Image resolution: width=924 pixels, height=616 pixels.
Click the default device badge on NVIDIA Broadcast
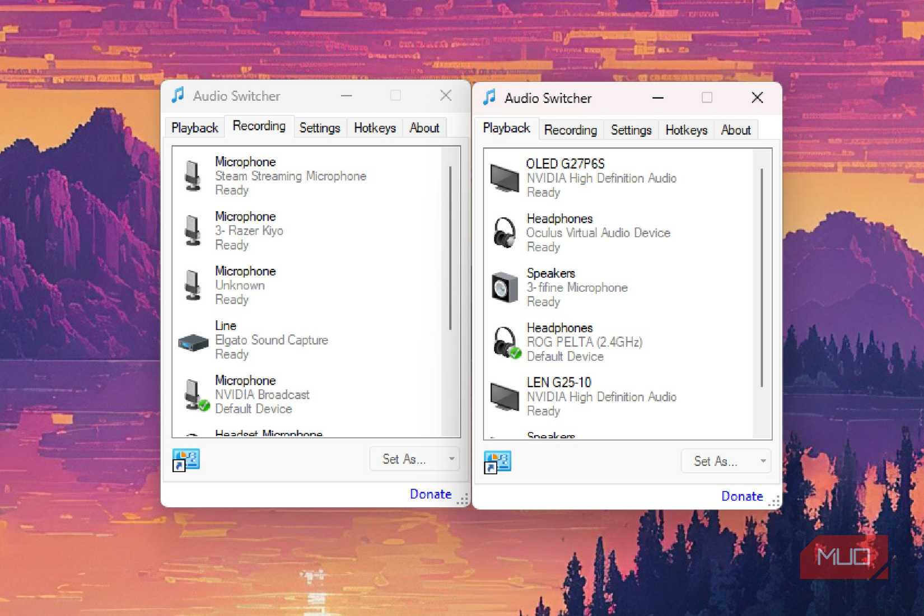tap(204, 406)
